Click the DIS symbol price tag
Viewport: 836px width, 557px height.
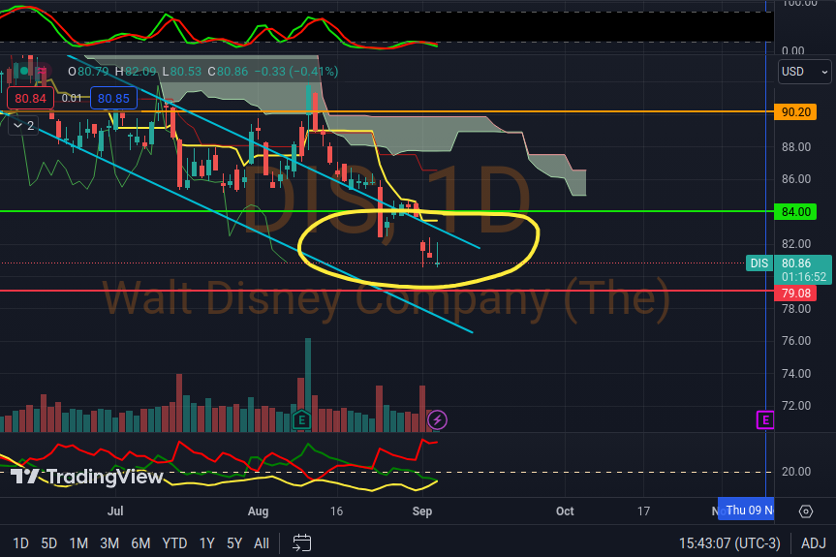[759, 263]
